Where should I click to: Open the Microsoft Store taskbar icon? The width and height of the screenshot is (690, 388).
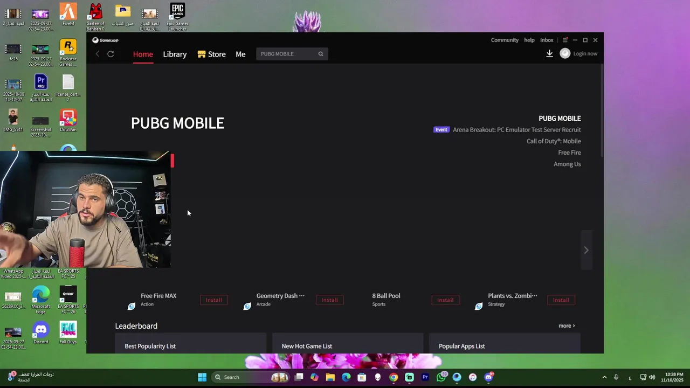click(362, 377)
